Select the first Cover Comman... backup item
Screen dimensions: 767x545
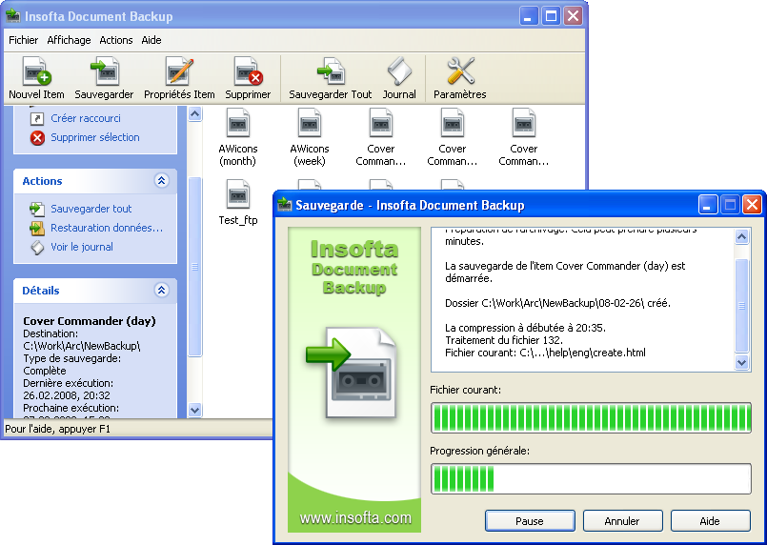click(381, 137)
